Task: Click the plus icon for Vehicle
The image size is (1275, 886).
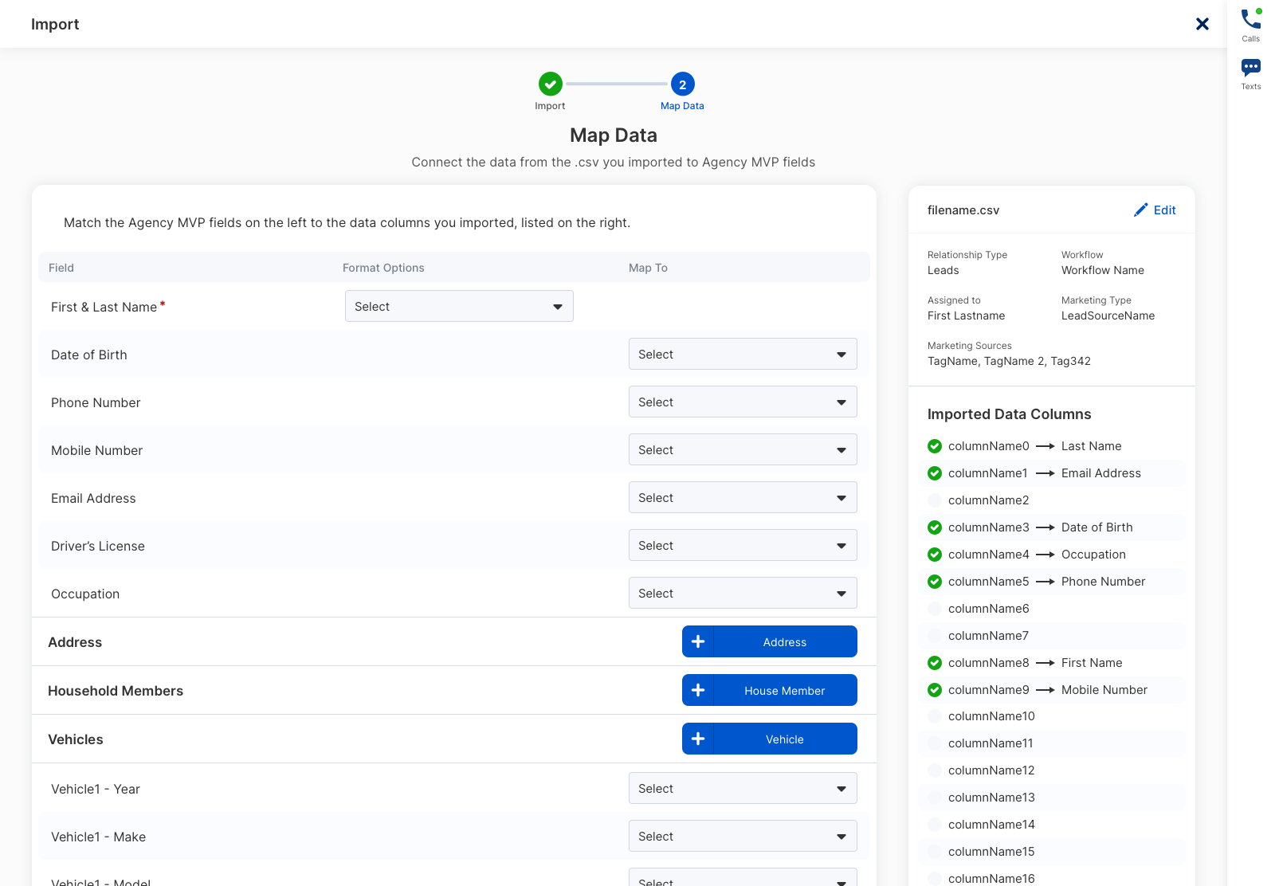Action: tap(698, 739)
